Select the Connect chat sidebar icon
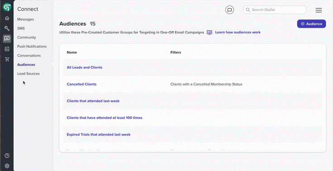 [x=7, y=38]
